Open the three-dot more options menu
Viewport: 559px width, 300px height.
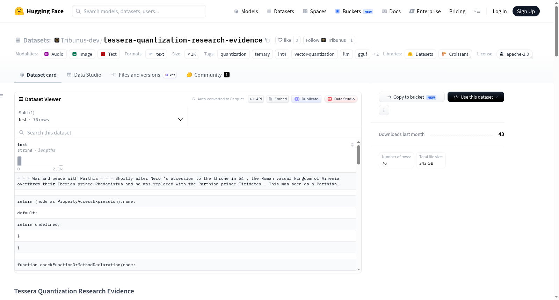pyautogui.click(x=384, y=110)
